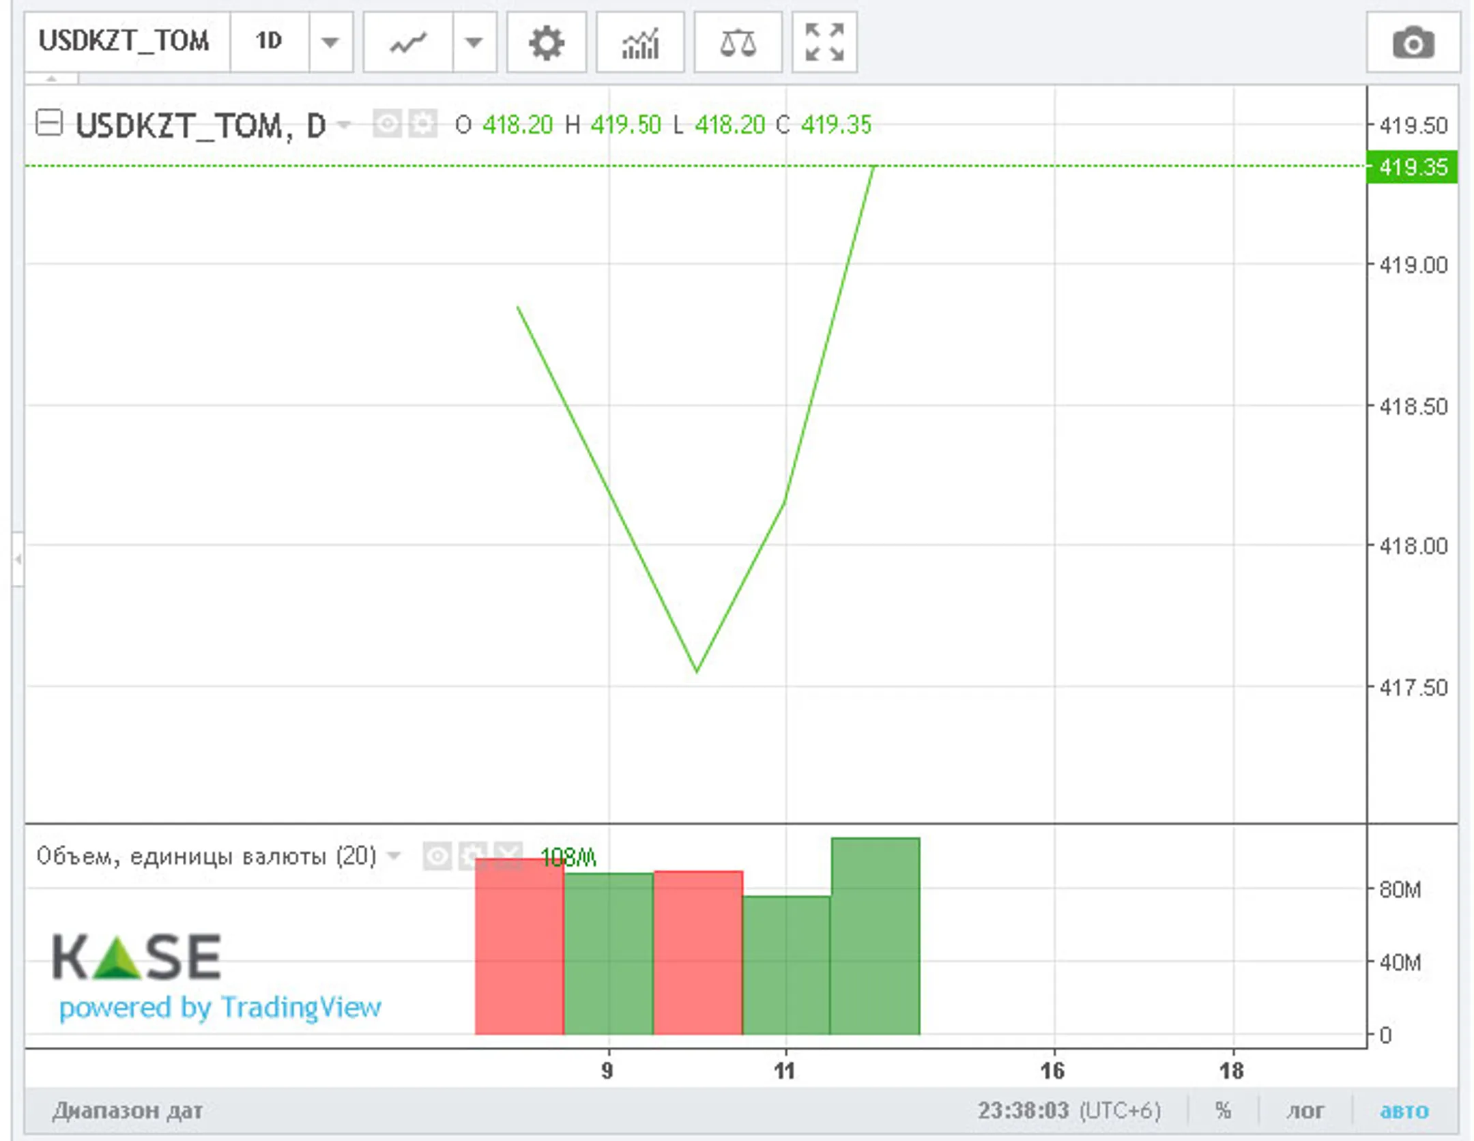The height and width of the screenshot is (1141, 1474).
Task: Open USDKZT_TOM series settings gear
Action: (x=423, y=124)
